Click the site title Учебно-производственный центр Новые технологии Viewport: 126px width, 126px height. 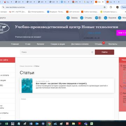(x=66, y=27)
